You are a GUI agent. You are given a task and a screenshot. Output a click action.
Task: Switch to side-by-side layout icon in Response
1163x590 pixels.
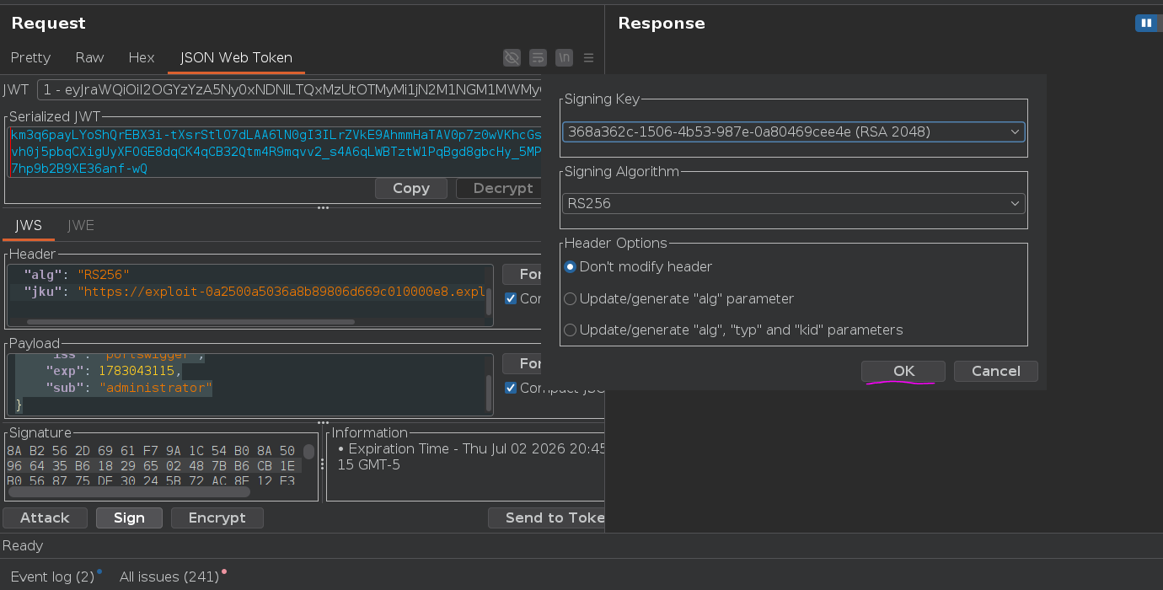(1146, 24)
